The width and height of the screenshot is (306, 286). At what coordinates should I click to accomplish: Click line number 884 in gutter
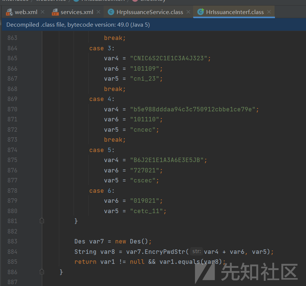tap(12, 252)
